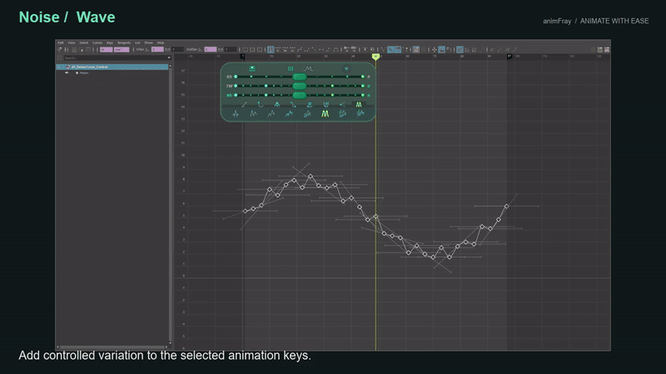Screen dimensions: 666x374
Task: Toggle mute icon on the child channel row
Action: click(x=67, y=72)
